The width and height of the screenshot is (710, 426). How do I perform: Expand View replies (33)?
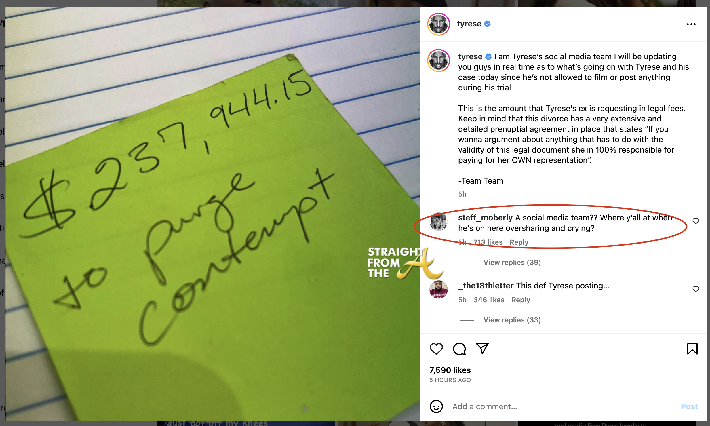pyautogui.click(x=512, y=320)
